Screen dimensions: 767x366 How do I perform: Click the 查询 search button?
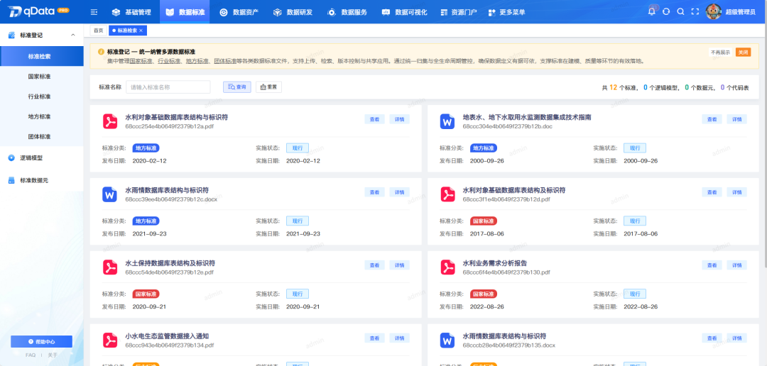point(237,87)
